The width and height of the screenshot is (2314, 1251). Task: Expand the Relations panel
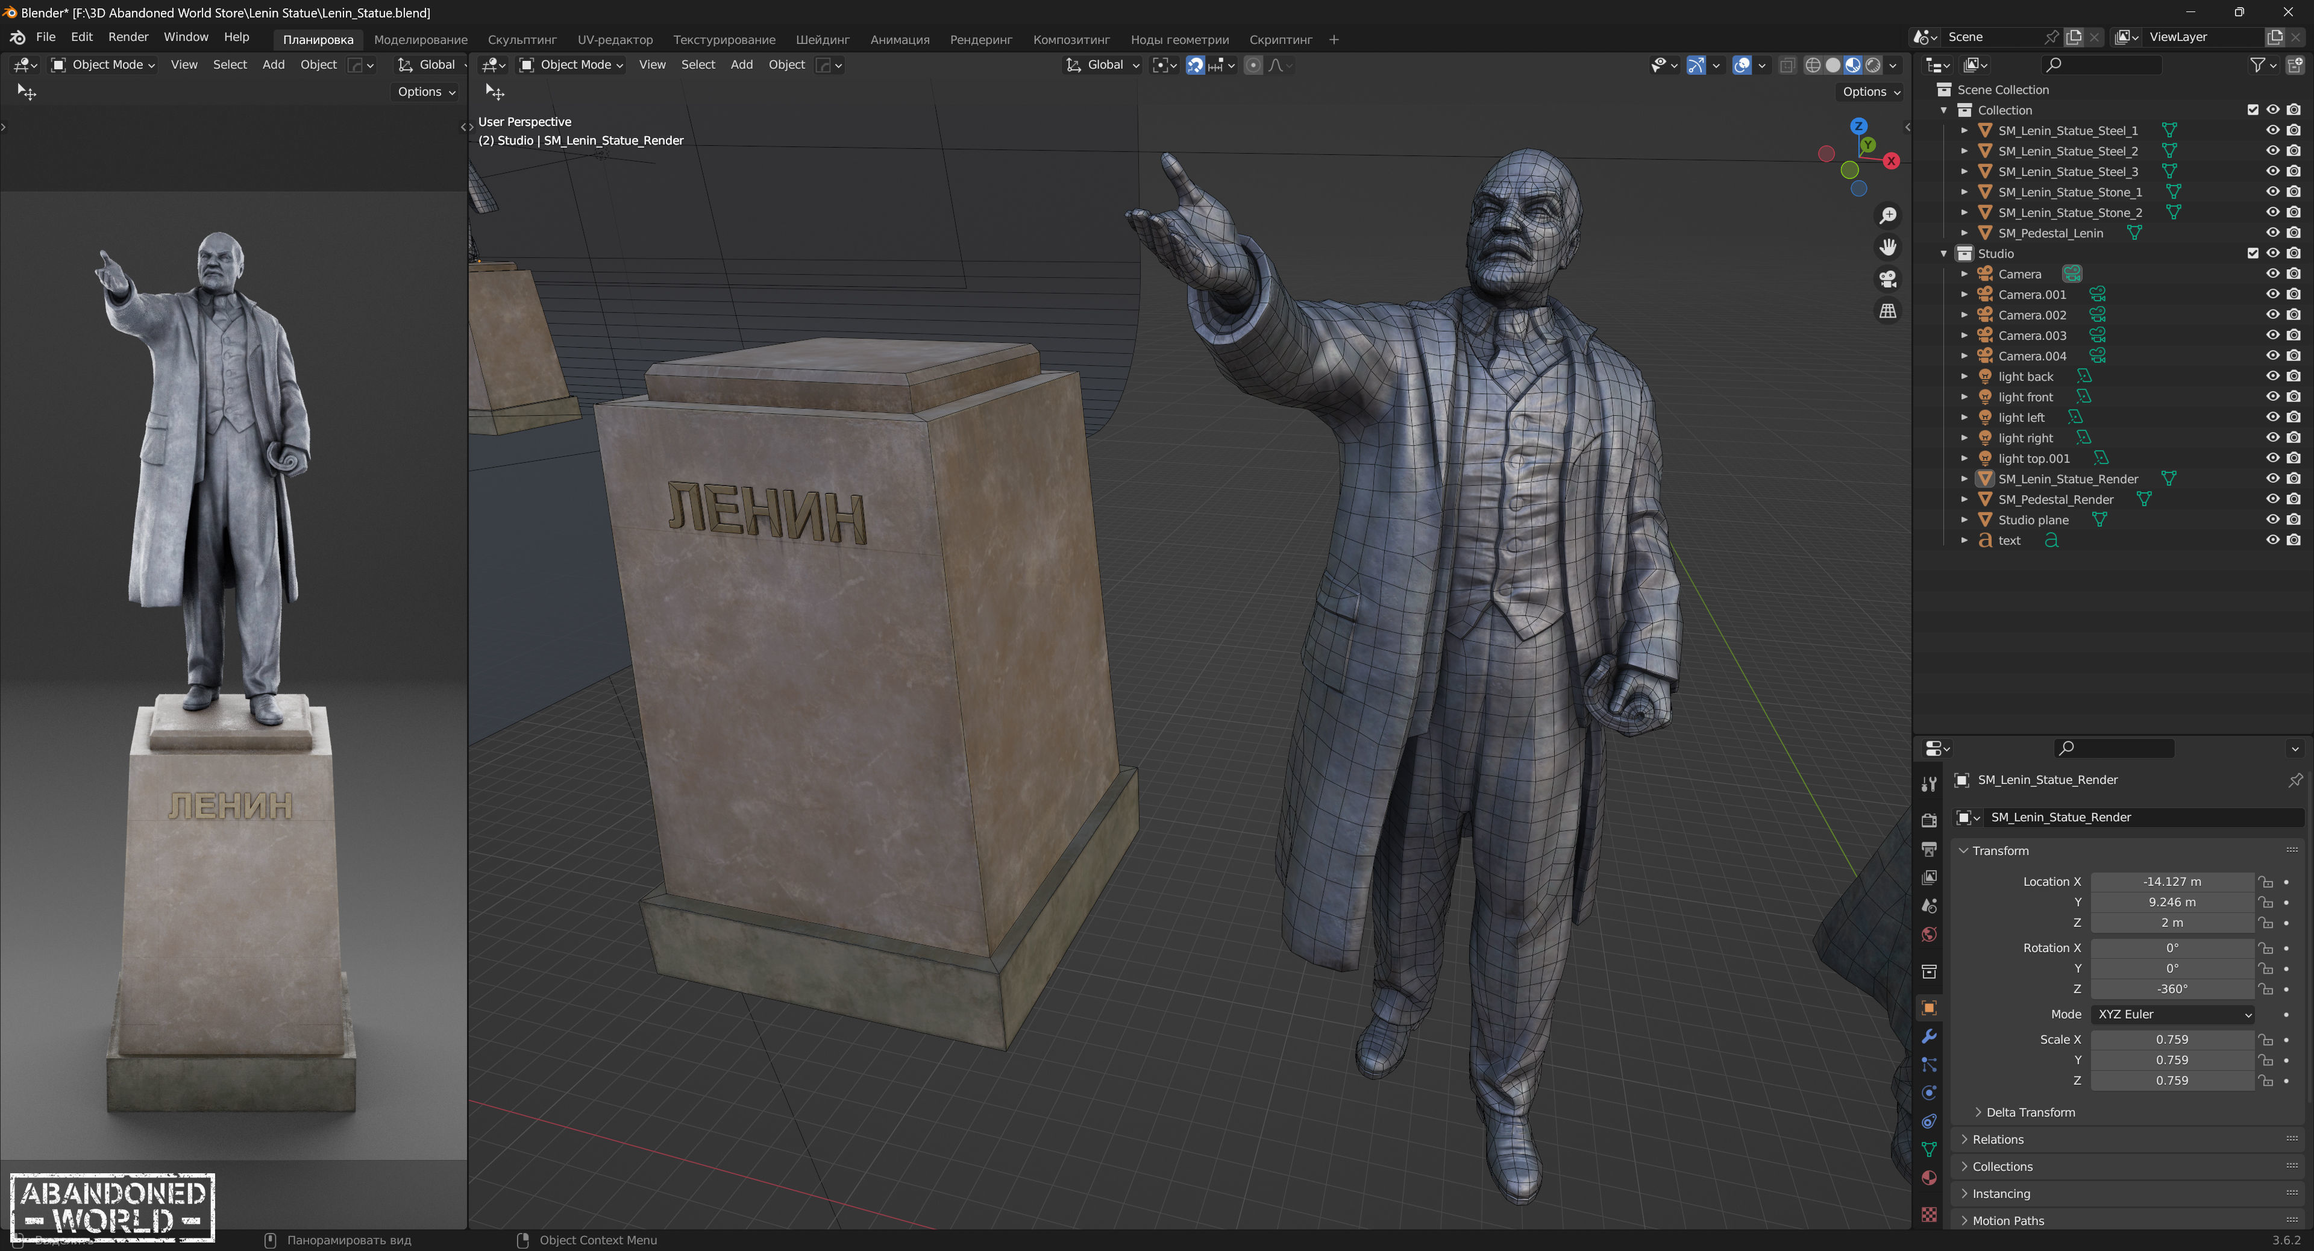[1997, 1139]
